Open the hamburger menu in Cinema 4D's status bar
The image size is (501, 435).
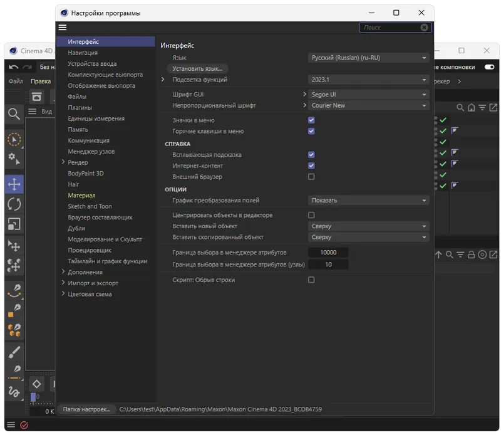pos(11,425)
